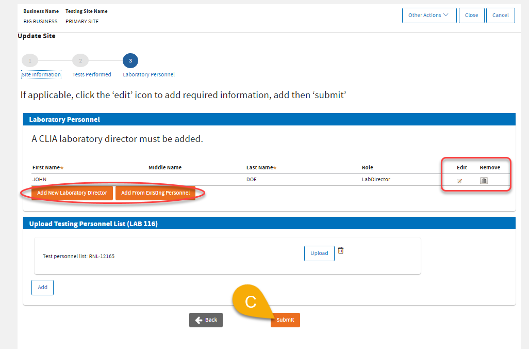This screenshot has width=529, height=349.
Task: Click the Add button under personnel list
Action: click(42, 288)
